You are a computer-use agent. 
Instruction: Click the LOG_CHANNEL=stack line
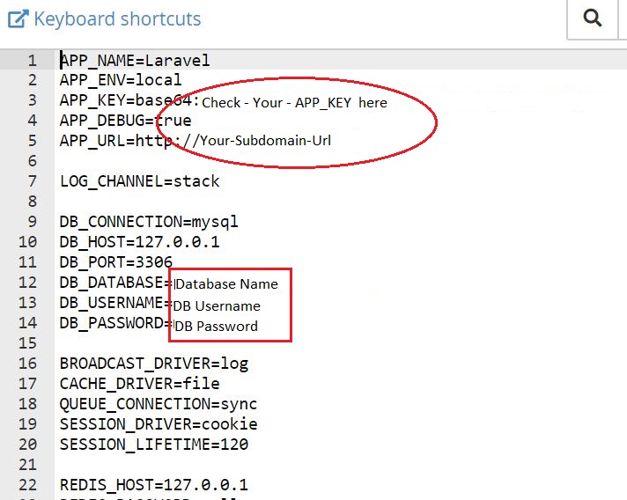(139, 181)
